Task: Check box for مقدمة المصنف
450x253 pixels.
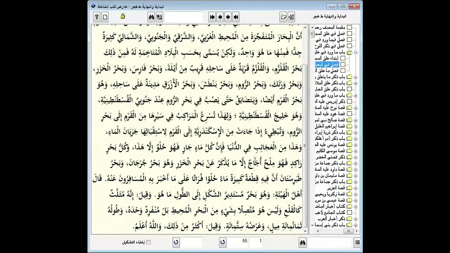Action: 349,27
